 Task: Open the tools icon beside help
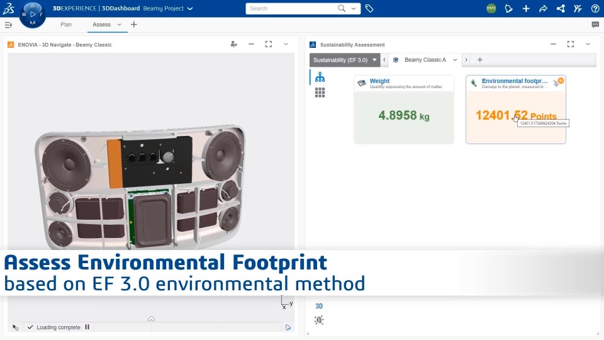578,8
